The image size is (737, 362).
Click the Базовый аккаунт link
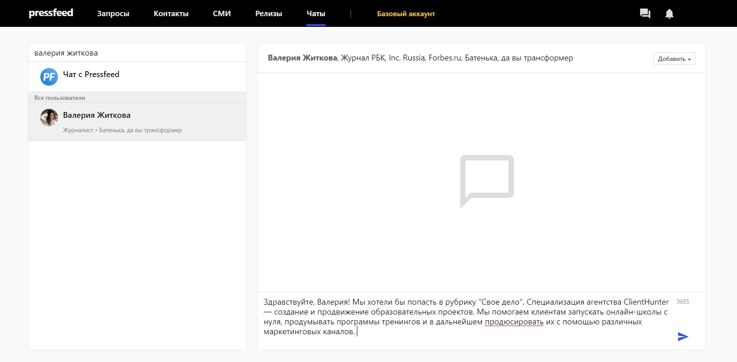pos(406,14)
